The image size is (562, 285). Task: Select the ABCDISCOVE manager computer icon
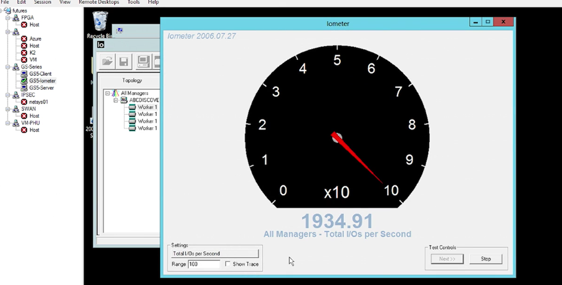pos(124,100)
